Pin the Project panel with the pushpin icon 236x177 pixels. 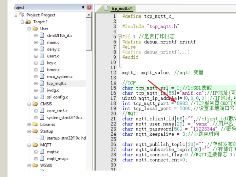[x=83, y=7]
